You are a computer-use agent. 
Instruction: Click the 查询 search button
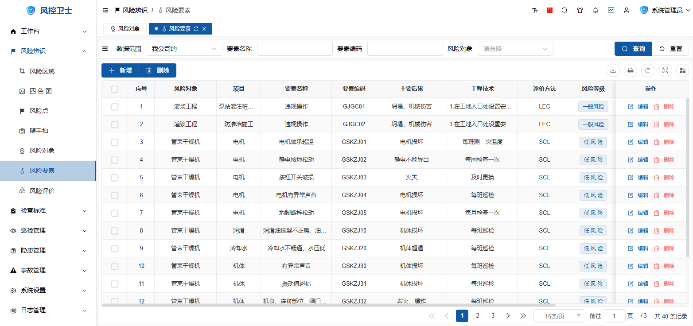tap(633, 49)
